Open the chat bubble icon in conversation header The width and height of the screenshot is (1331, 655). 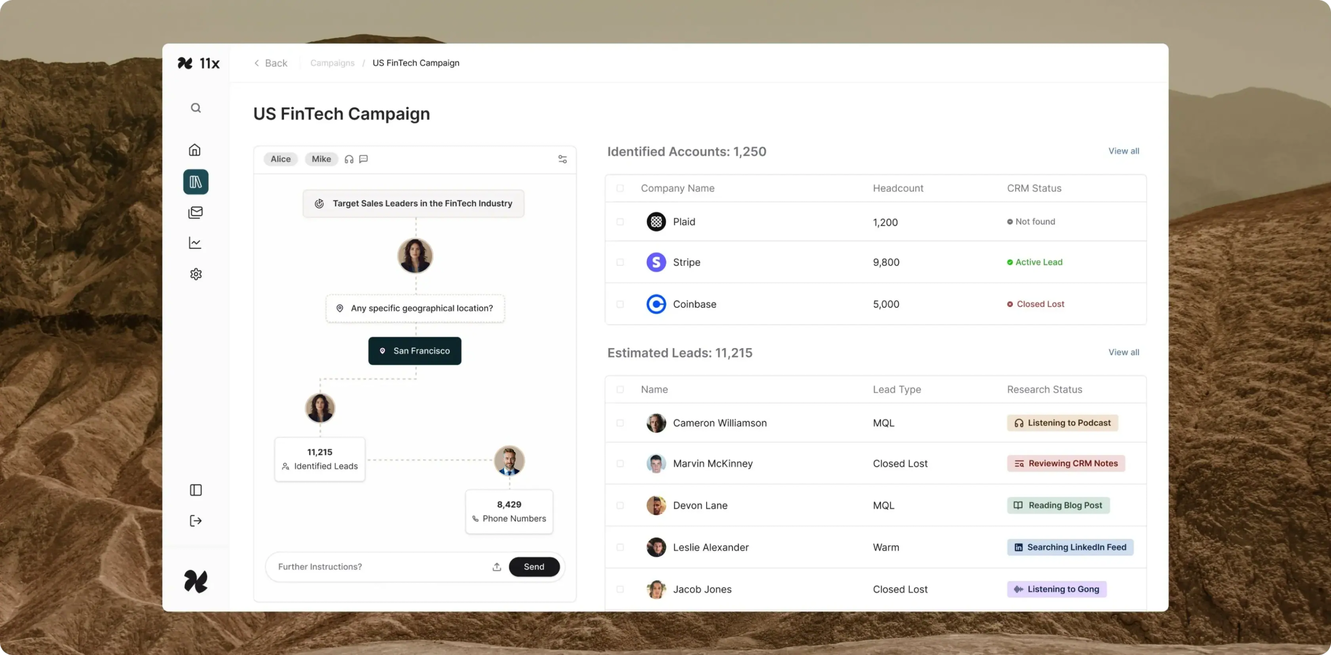363,159
